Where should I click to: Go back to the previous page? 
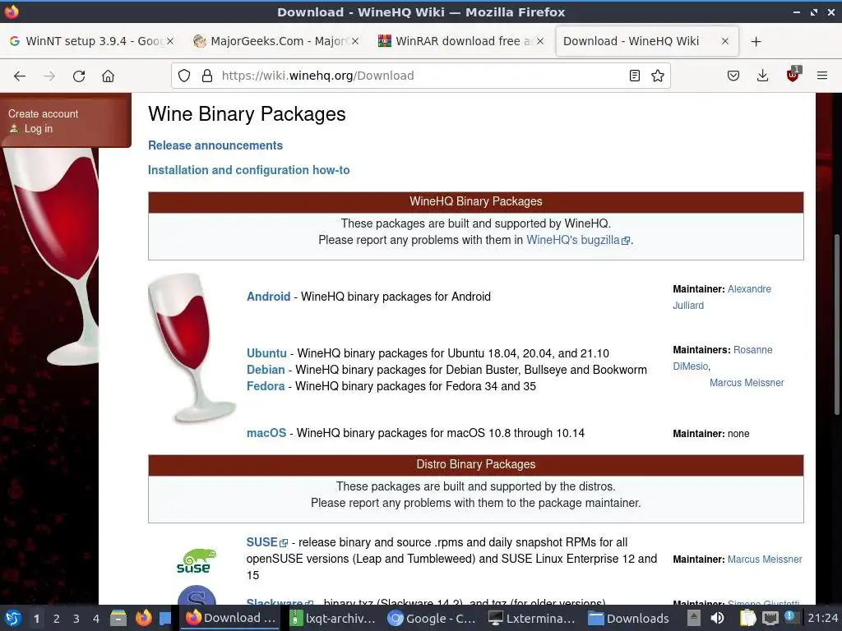click(20, 76)
